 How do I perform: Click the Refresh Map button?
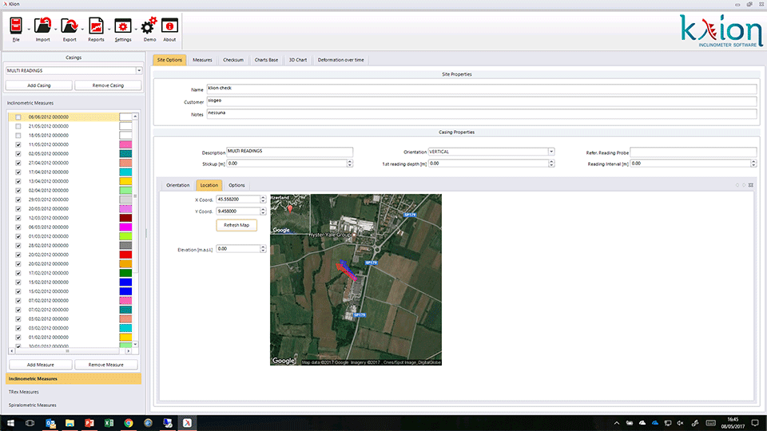(236, 225)
